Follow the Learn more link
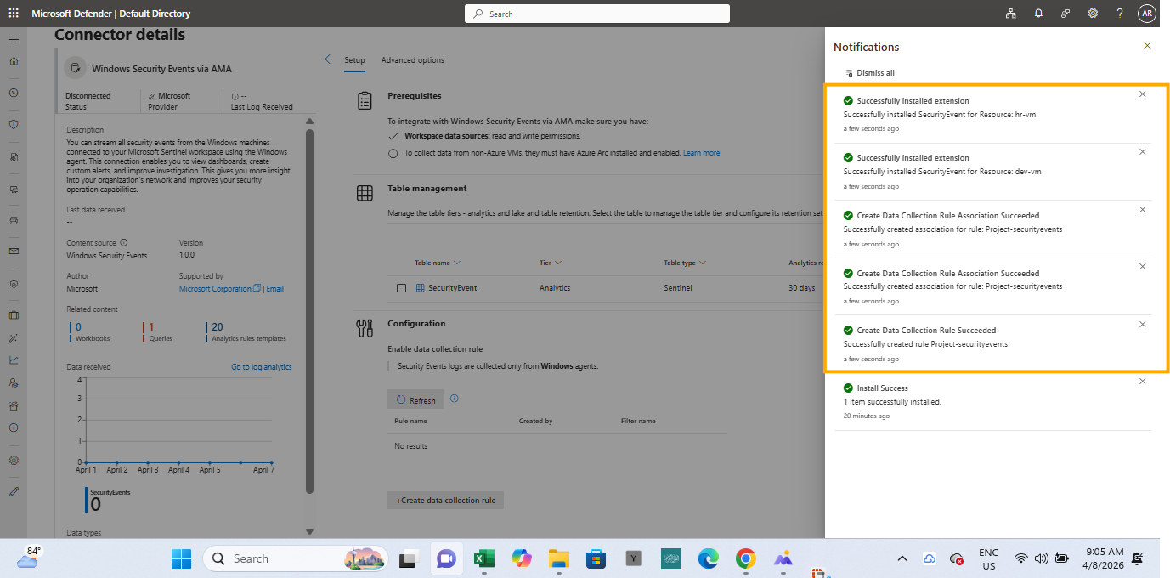The width and height of the screenshot is (1170, 578). [701, 153]
